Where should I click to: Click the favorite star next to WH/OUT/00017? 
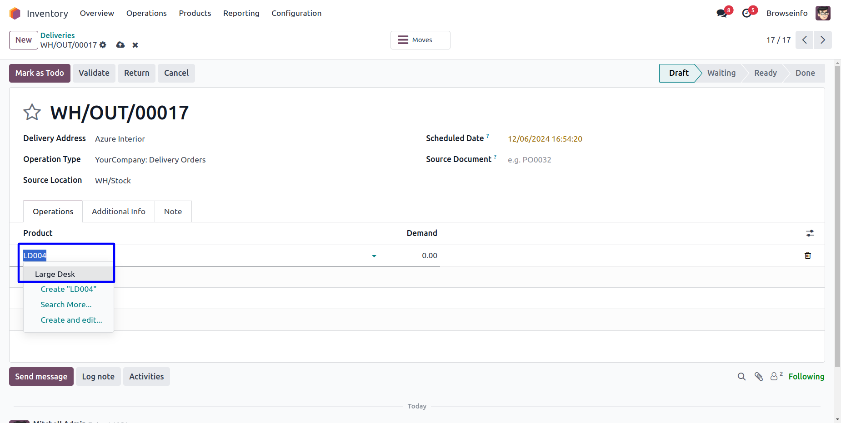32,112
